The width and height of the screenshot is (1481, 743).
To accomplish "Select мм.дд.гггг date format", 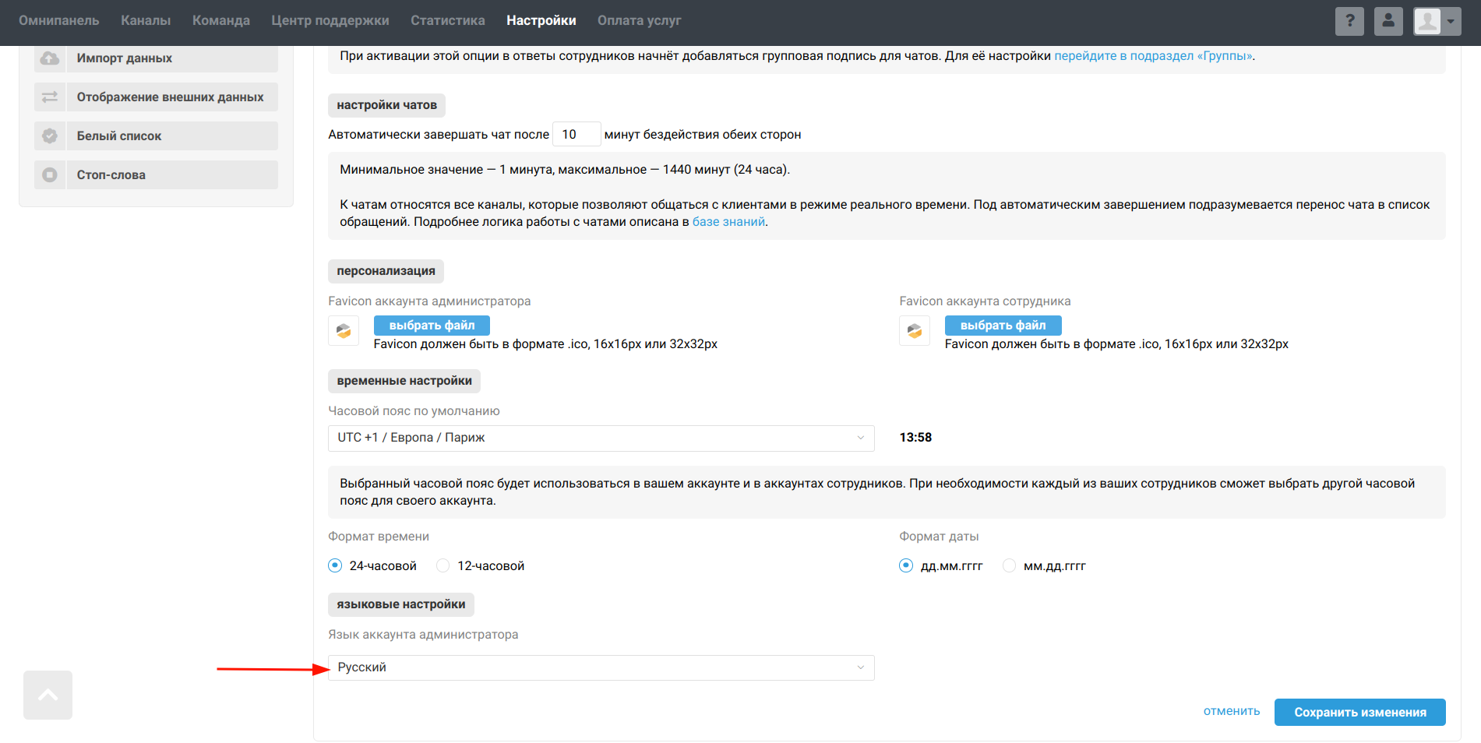I will click(x=1009, y=565).
